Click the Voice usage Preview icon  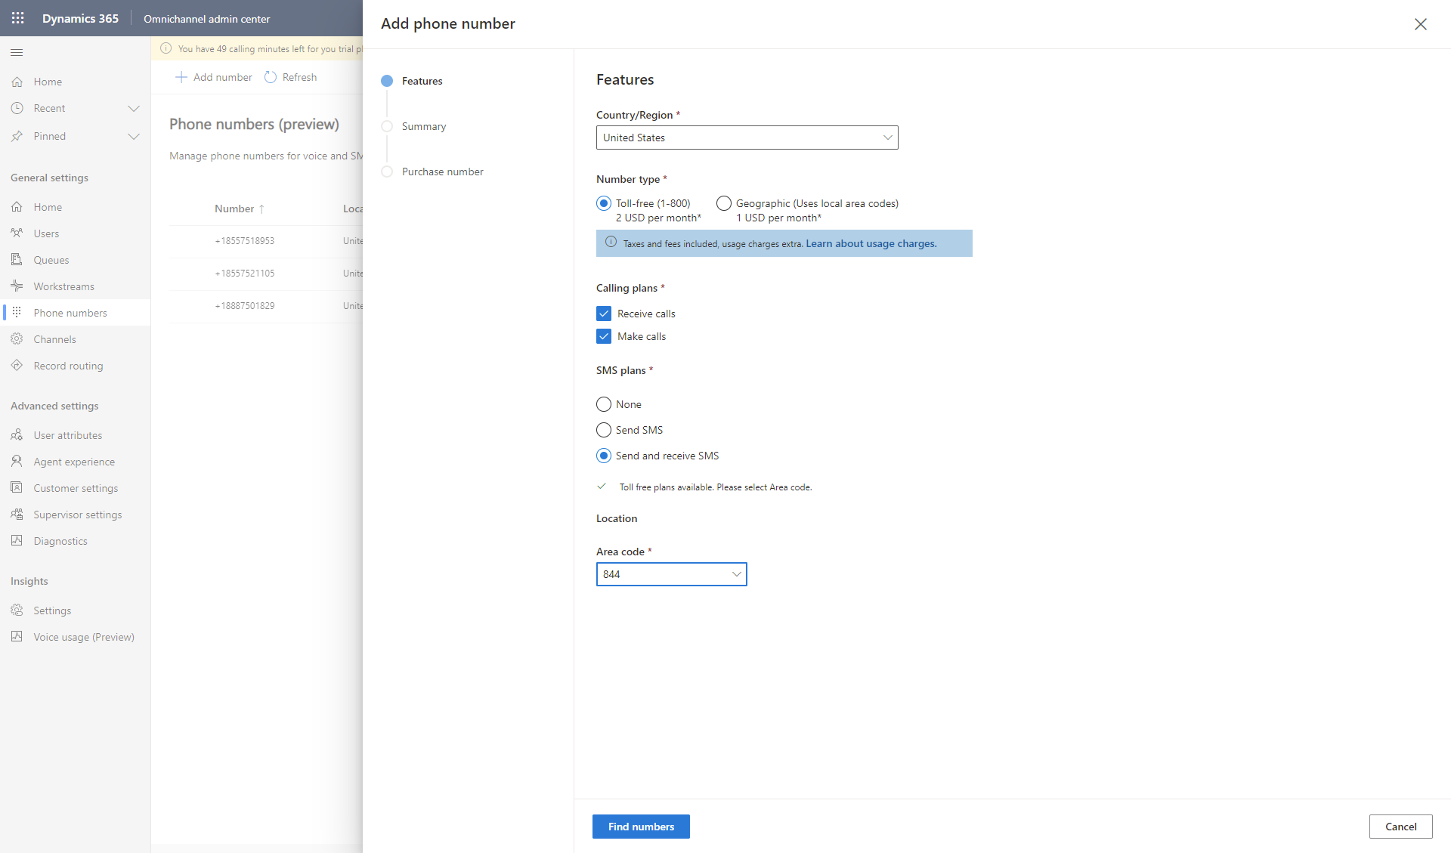click(x=16, y=637)
